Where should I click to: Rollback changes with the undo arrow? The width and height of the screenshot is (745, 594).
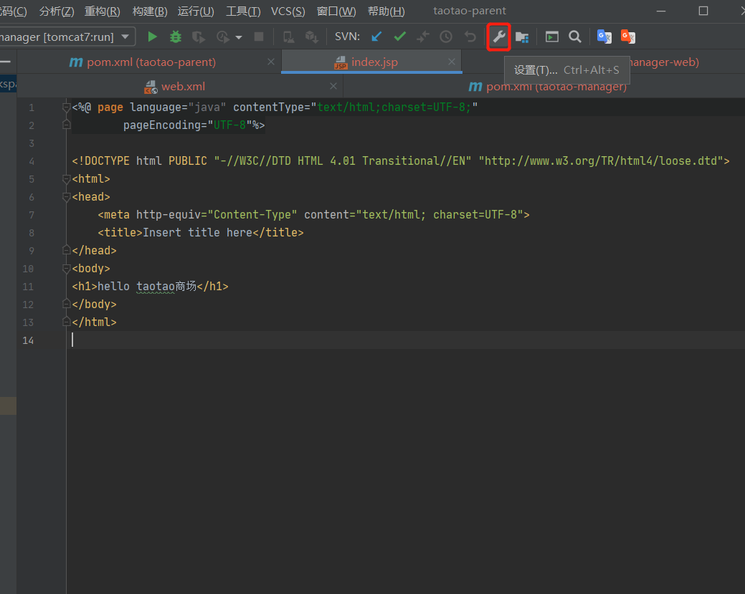click(470, 37)
